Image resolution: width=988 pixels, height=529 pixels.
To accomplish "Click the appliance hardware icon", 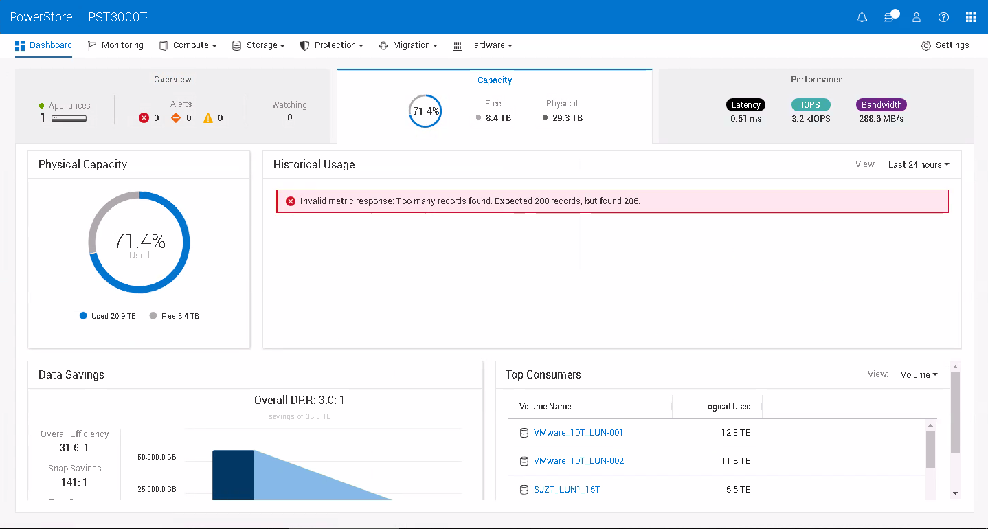I will coord(69,118).
